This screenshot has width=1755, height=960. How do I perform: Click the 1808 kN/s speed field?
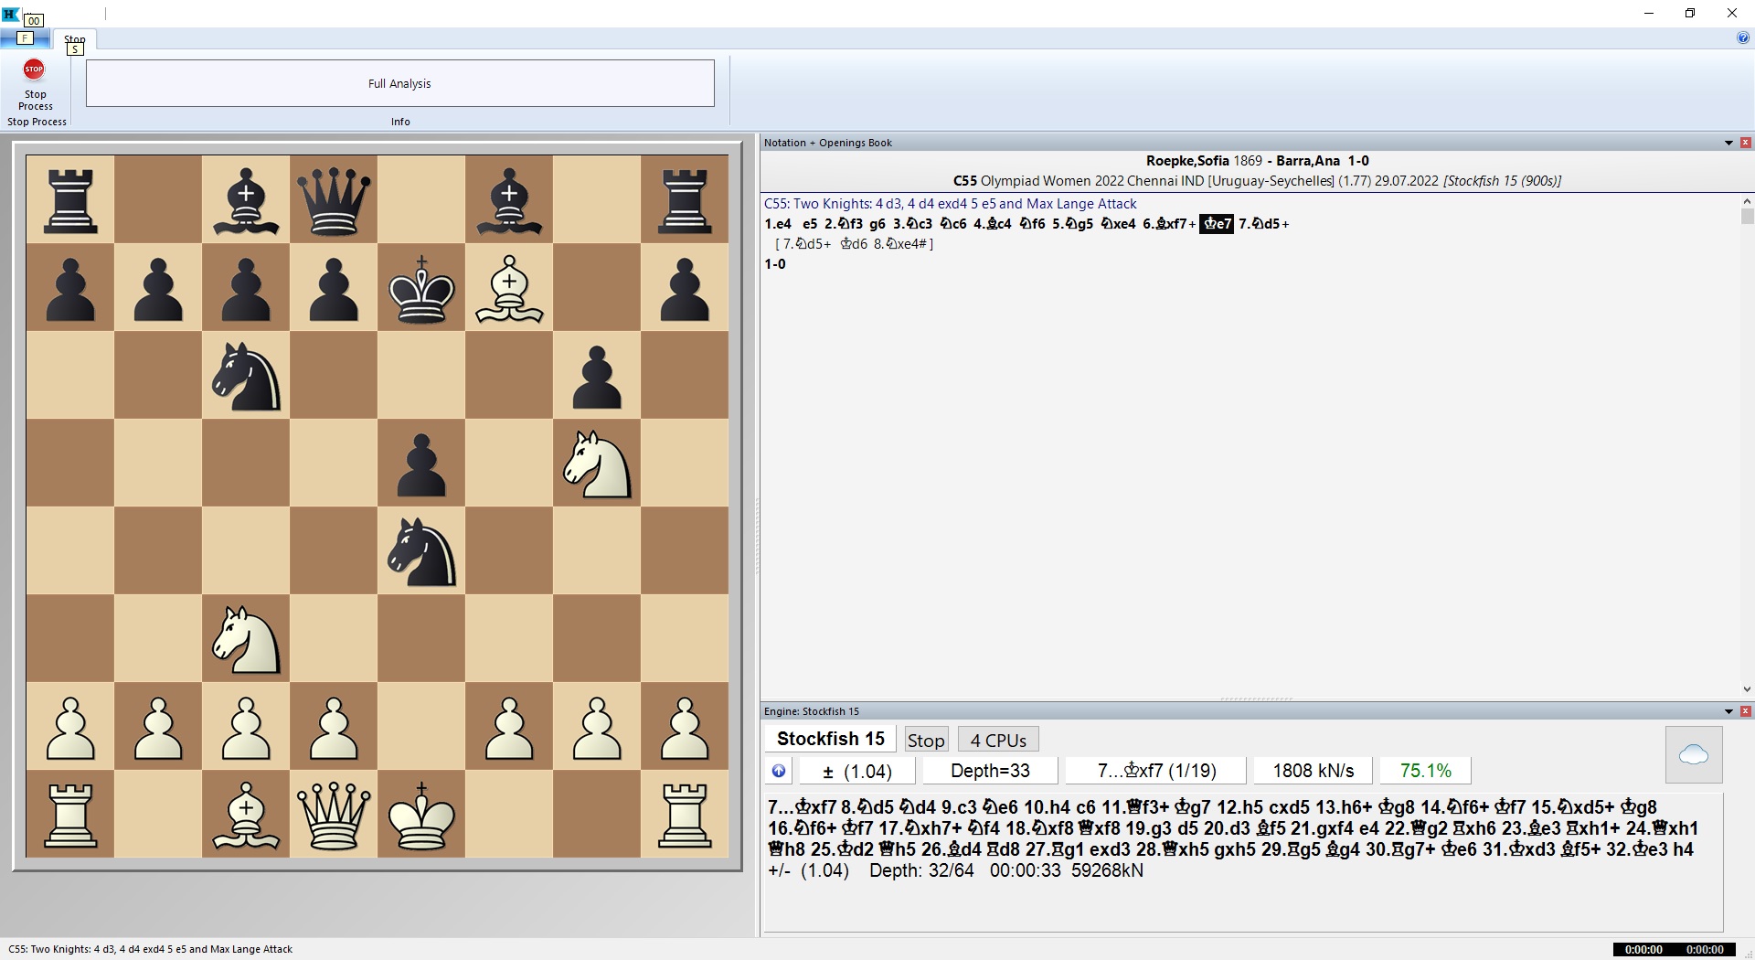[x=1313, y=771]
